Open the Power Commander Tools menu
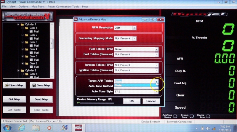 (63, 7)
